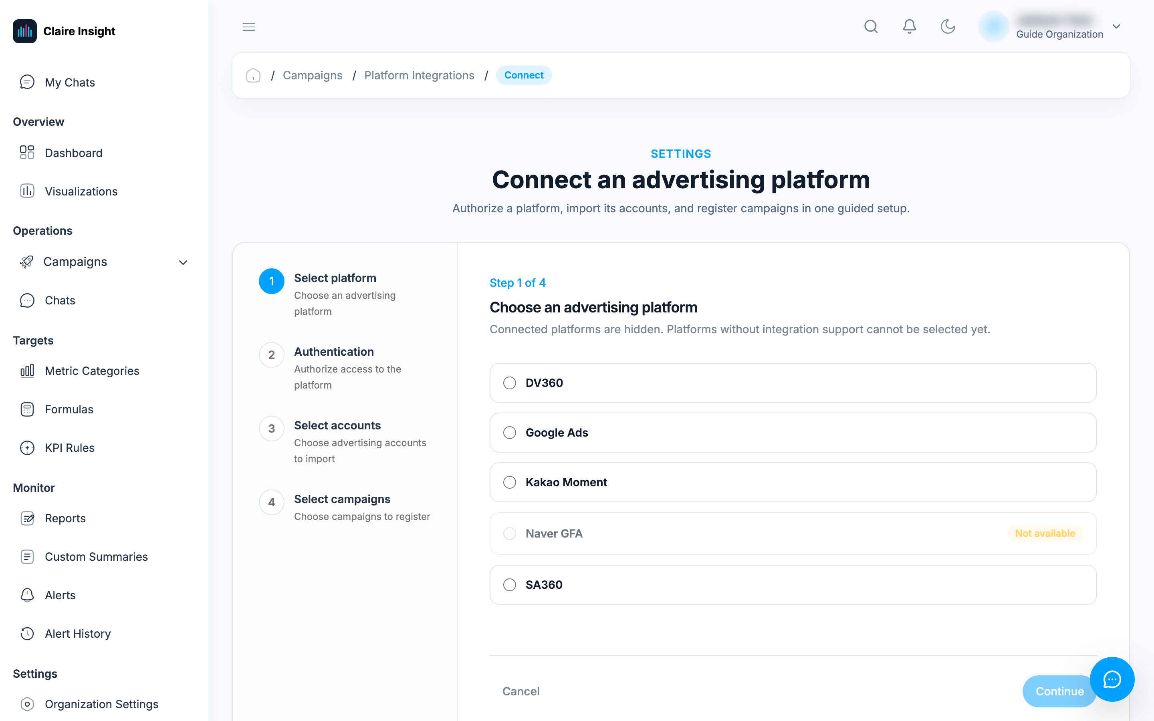Select the Google Ads radio button
The width and height of the screenshot is (1154, 721).
pos(509,433)
